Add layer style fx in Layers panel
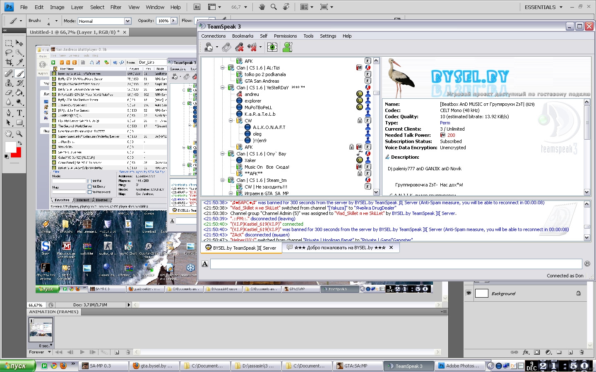This screenshot has width=596, height=372. 526,352
